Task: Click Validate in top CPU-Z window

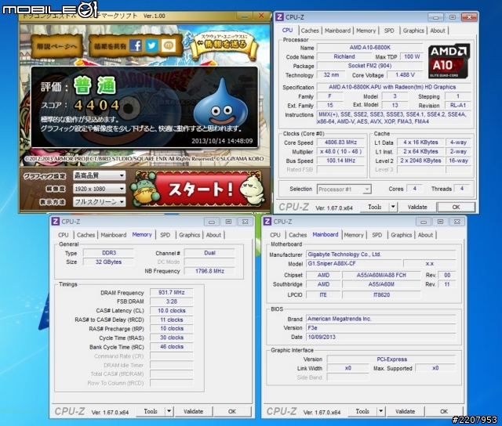Action: [417, 207]
